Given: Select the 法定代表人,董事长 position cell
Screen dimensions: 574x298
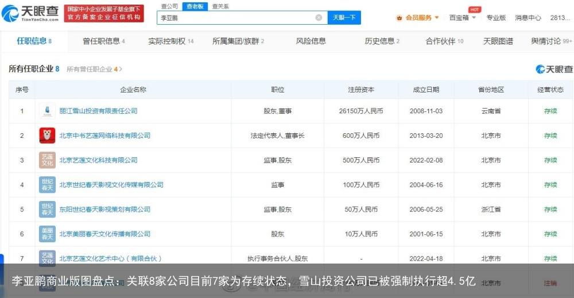Looking at the screenshot, I should [x=277, y=136].
